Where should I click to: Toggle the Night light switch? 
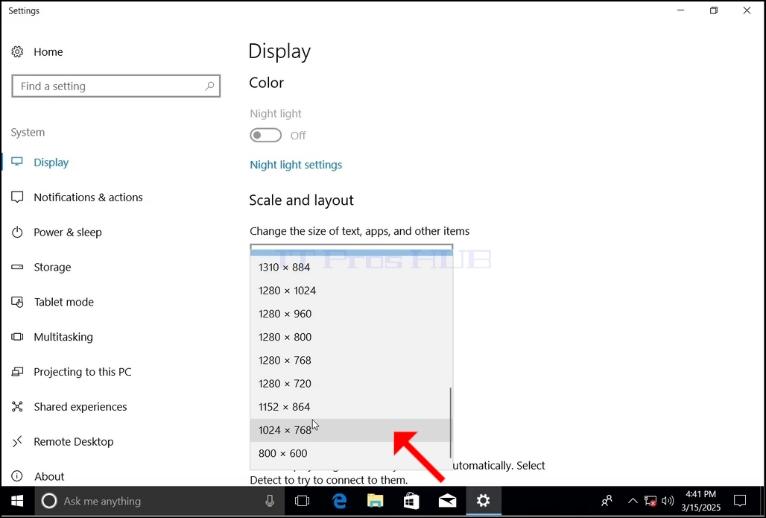pos(266,136)
